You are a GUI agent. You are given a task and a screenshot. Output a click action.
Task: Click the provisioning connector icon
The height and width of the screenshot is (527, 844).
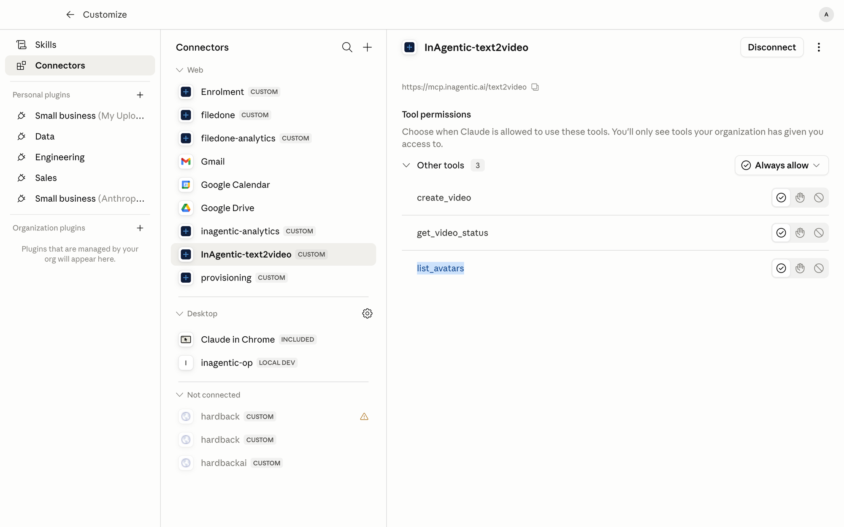[186, 278]
